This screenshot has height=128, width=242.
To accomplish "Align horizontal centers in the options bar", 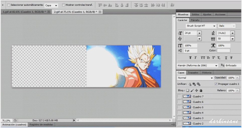I will tap(122, 5).
